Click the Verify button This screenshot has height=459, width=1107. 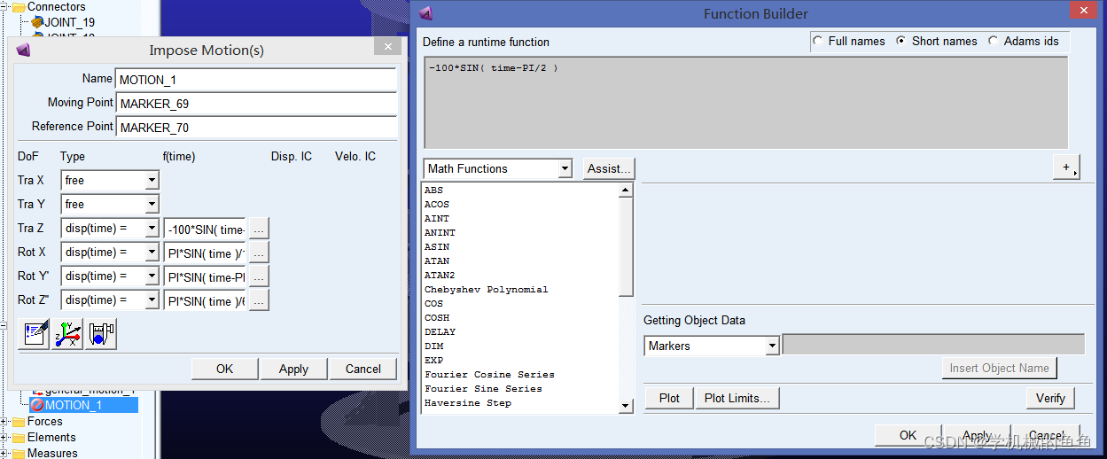(1050, 398)
